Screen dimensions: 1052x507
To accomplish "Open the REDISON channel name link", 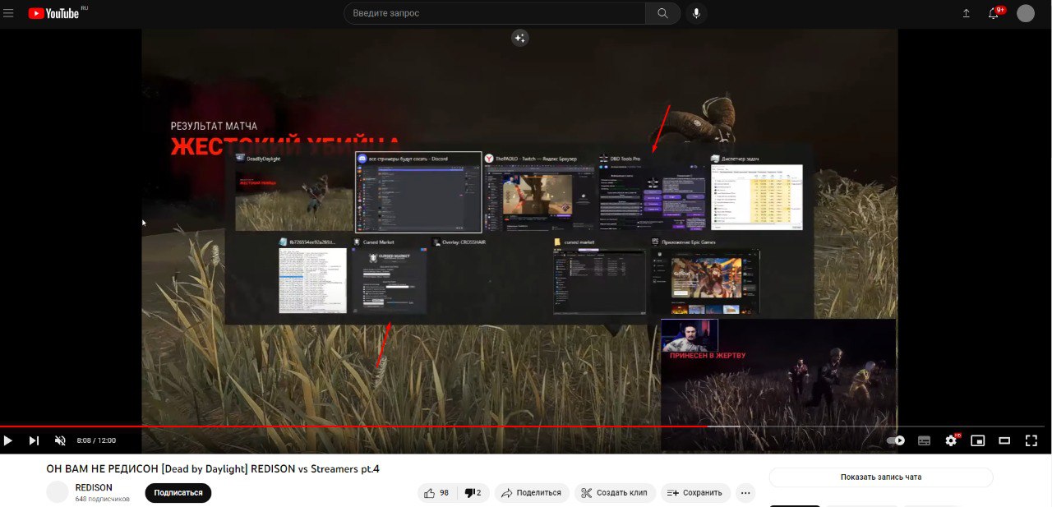I will [x=94, y=487].
